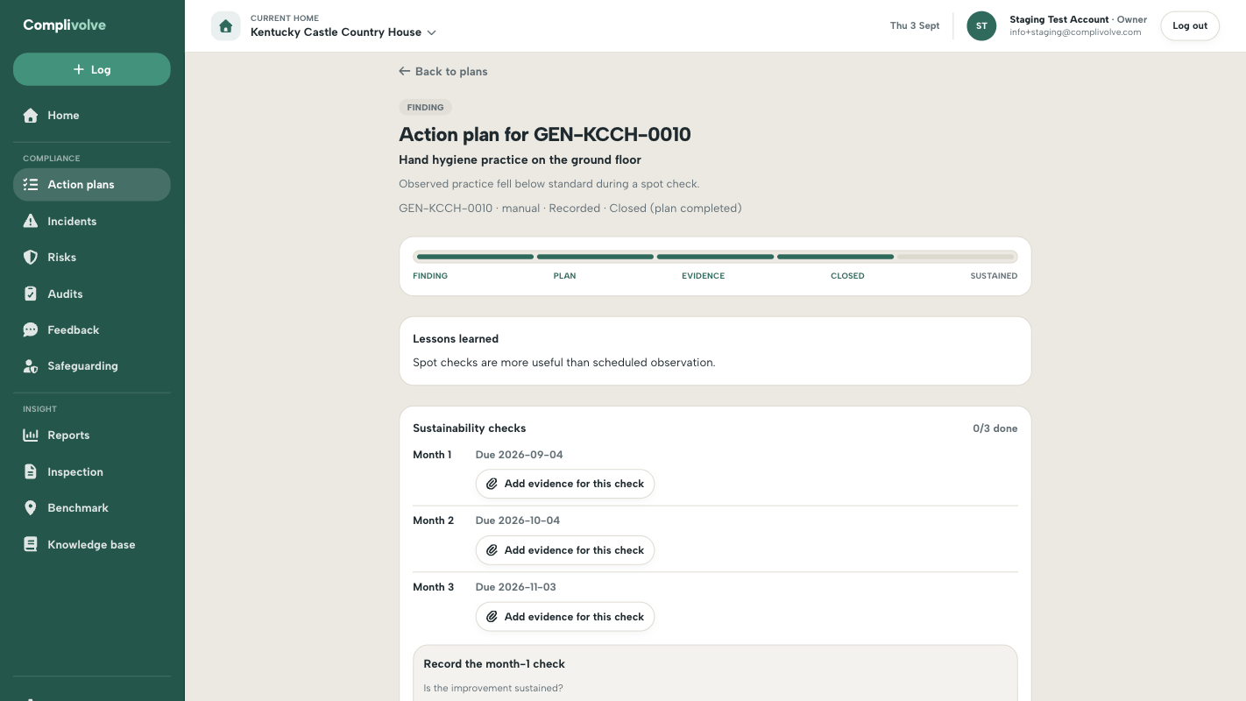
Task: Click the house icon beside Current Home
Action: [226, 26]
